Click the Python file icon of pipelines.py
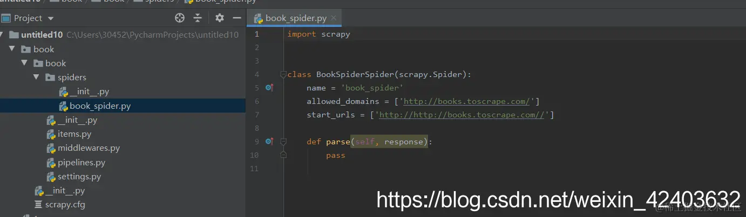Screen dimensions: 746x217 click(51, 162)
